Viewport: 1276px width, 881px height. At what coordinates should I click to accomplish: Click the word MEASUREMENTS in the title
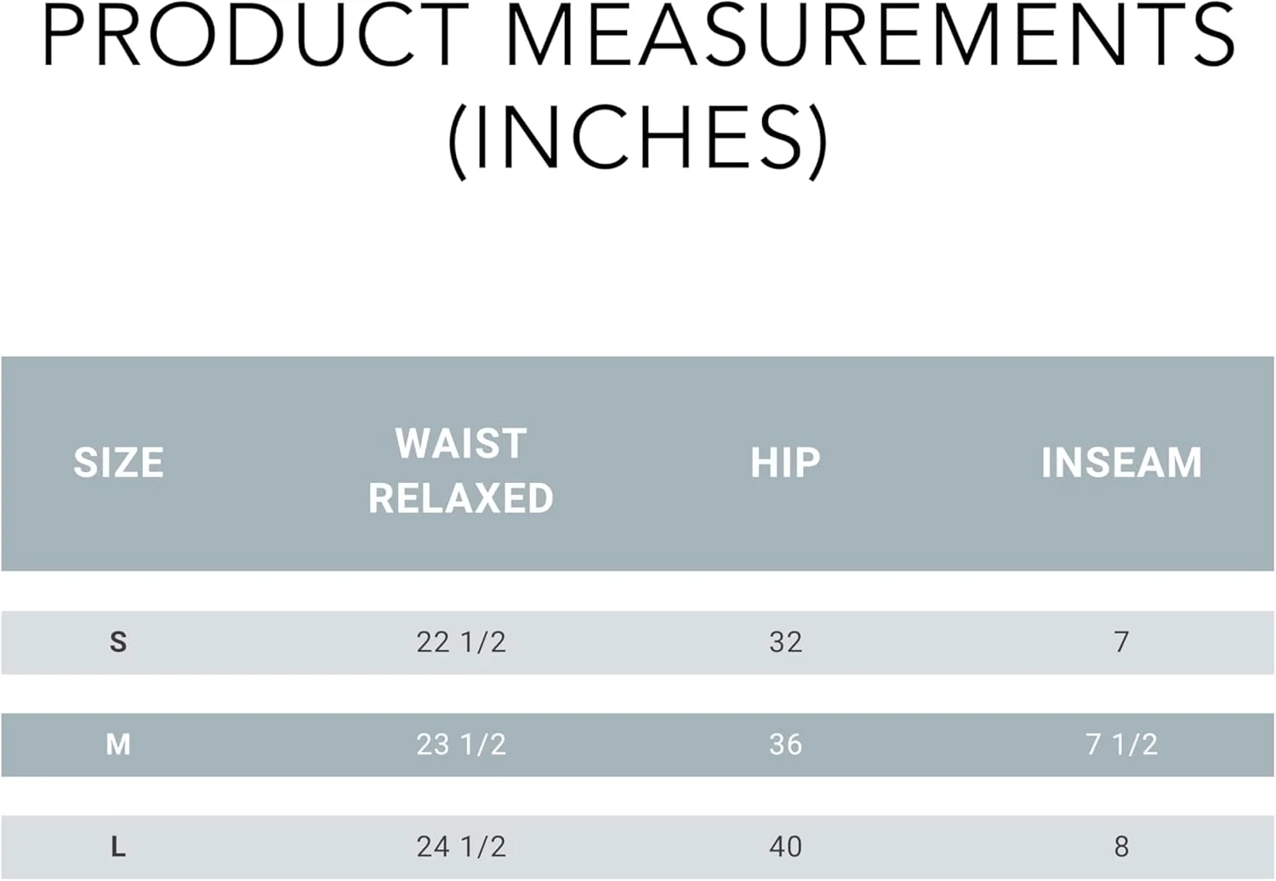click(x=870, y=36)
